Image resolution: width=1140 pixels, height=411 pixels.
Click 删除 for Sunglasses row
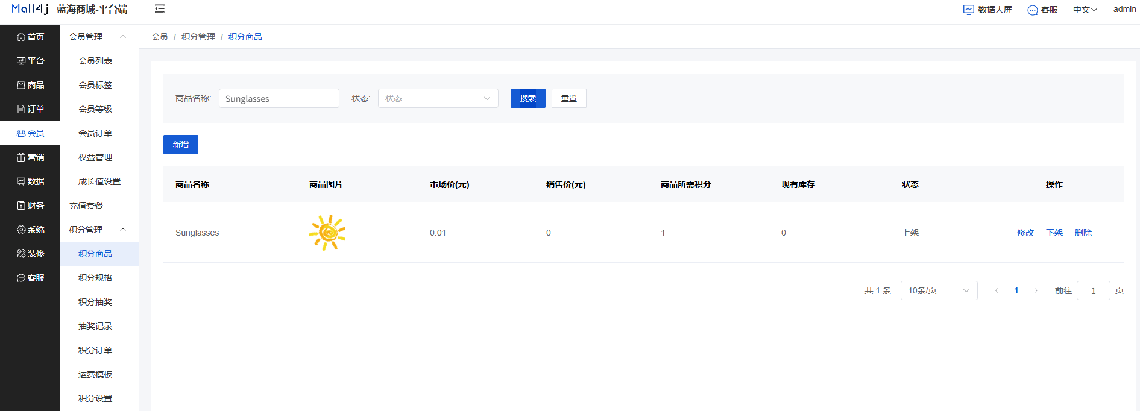[1083, 233]
